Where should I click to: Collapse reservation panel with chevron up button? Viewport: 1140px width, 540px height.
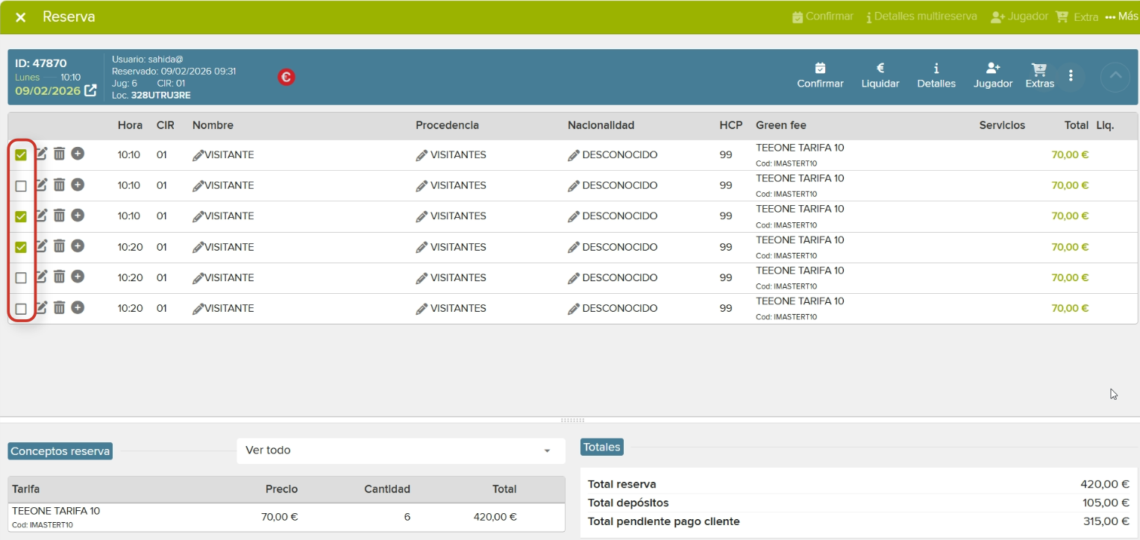[1115, 76]
